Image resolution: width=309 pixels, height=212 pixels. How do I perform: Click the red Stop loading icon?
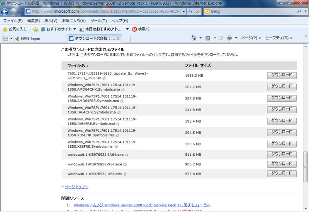198,12
